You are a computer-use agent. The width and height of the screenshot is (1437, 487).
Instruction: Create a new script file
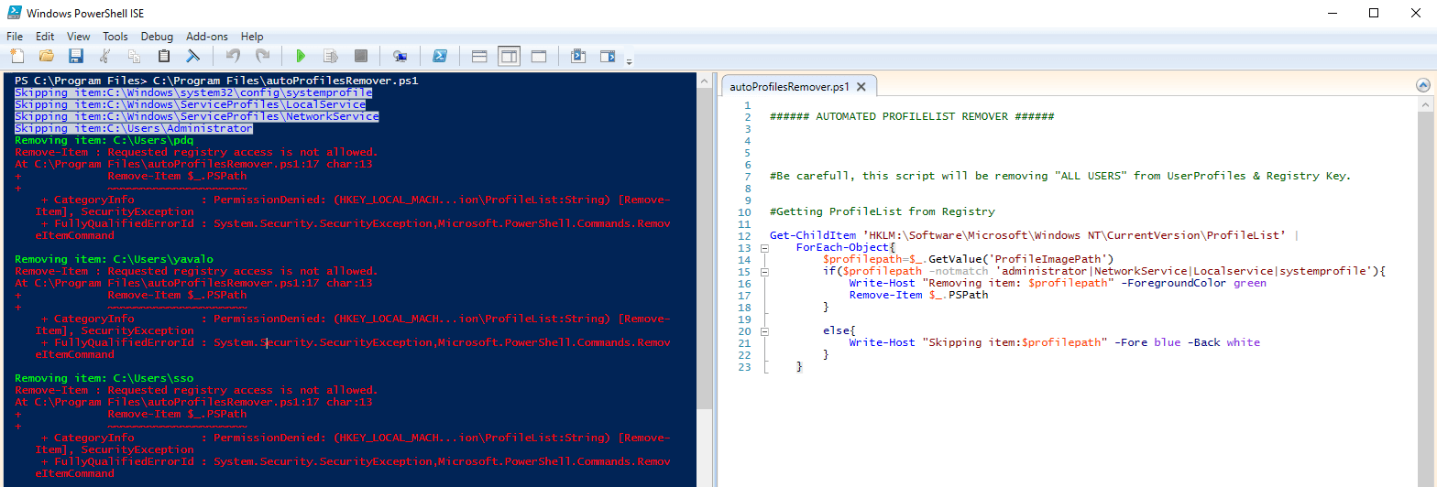tap(17, 56)
